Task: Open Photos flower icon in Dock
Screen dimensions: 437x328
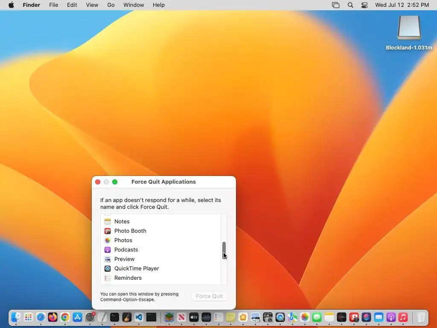Action: pos(305,317)
